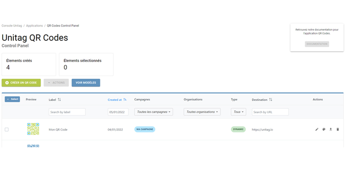Open the Select dropdown in table header
The width and height of the screenshot is (346, 178).
coord(13,99)
